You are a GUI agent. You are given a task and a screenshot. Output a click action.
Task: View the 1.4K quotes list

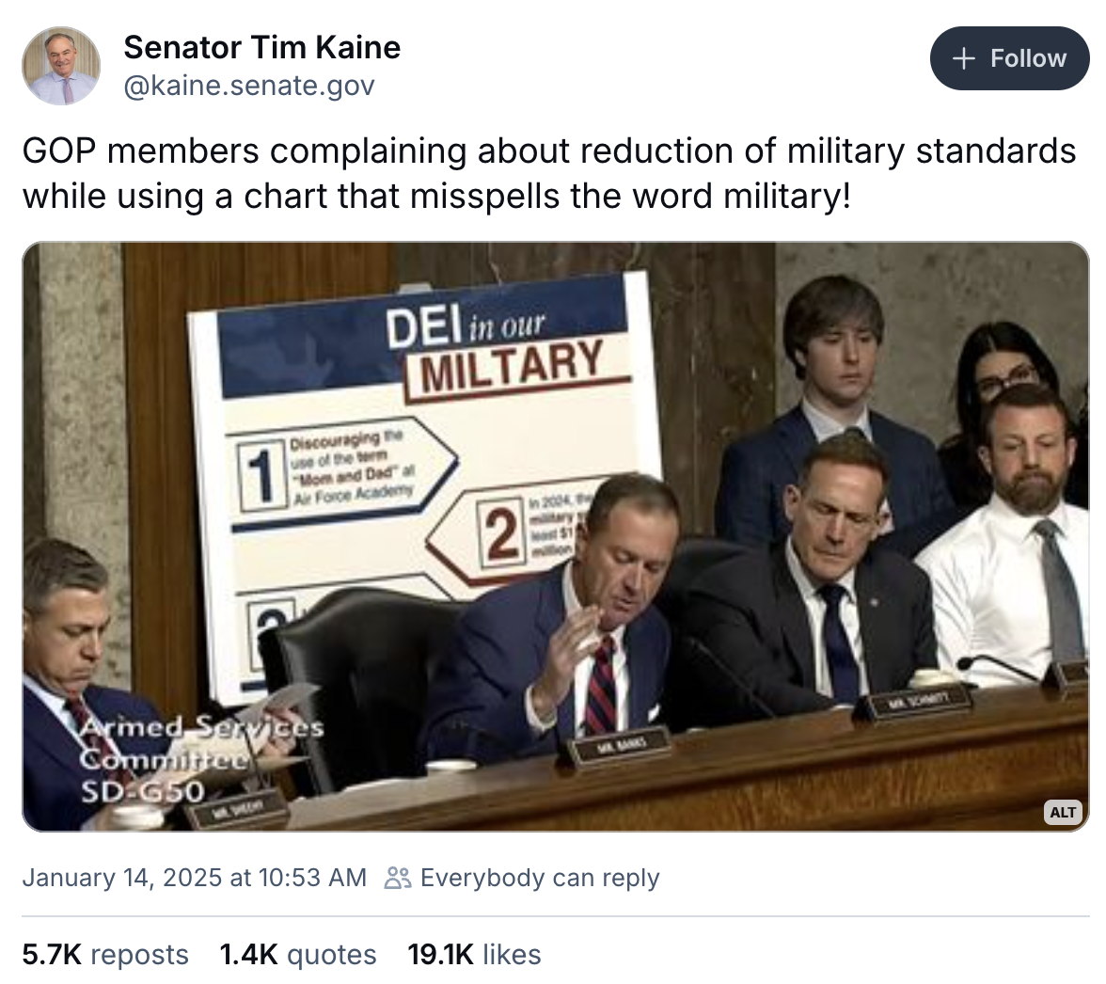coord(297,955)
